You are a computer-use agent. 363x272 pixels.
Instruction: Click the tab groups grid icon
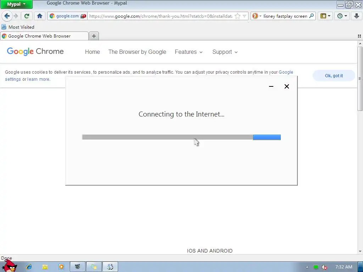point(359,36)
